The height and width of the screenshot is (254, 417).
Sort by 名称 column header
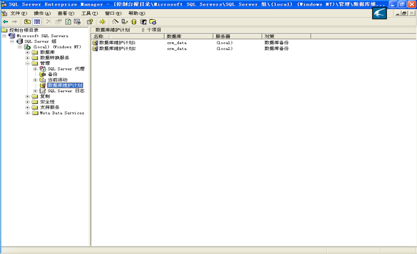pos(128,36)
